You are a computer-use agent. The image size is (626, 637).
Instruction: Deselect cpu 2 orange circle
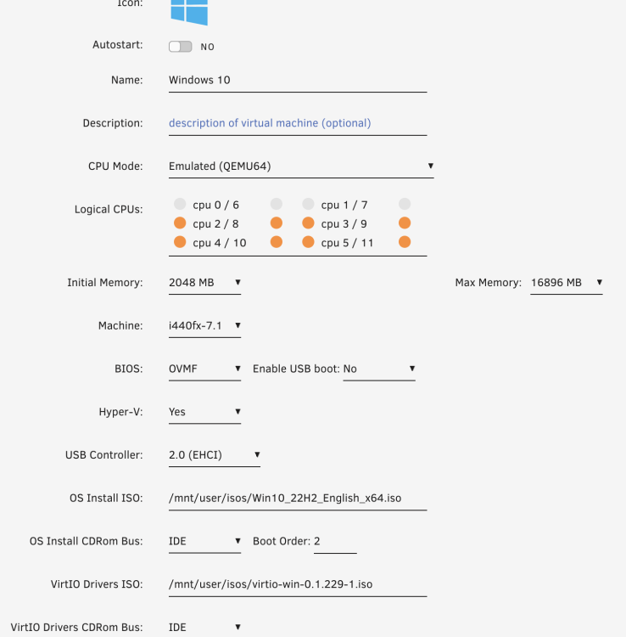[180, 223]
